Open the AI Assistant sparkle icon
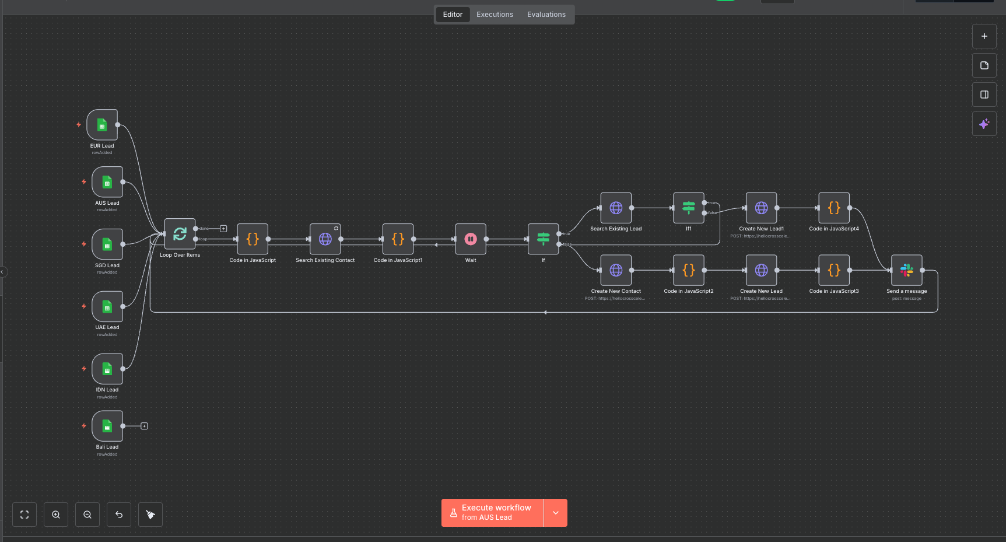Viewport: 1006px width, 542px height. click(984, 124)
